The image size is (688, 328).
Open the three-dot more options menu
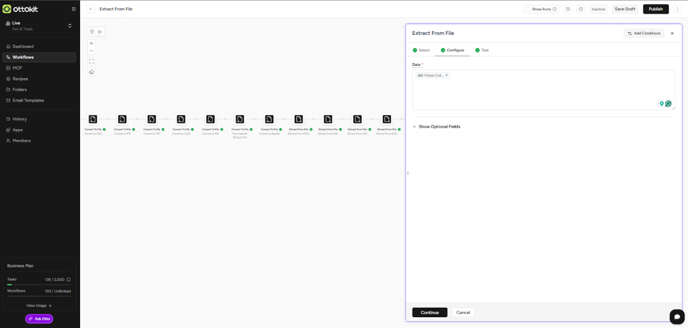pos(677,9)
